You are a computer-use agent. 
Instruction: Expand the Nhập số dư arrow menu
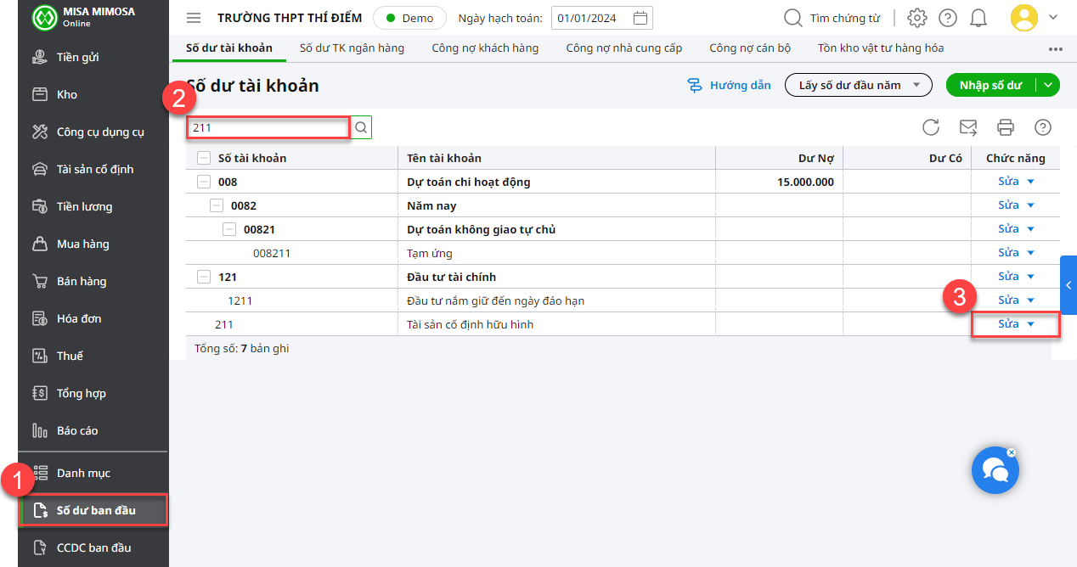click(1050, 85)
